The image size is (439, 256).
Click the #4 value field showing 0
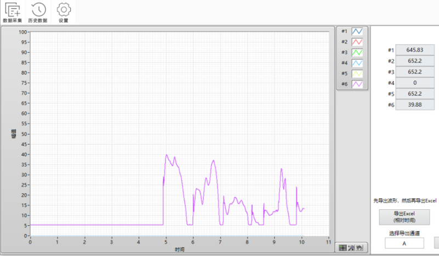pyautogui.click(x=415, y=83)
